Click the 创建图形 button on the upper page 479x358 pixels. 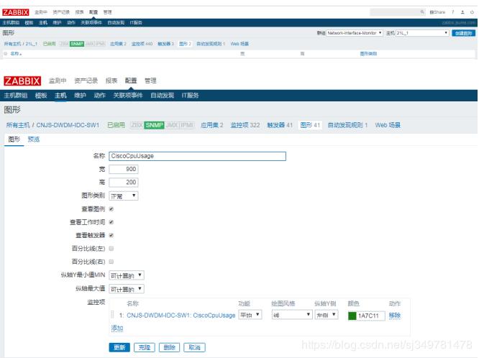463,33
